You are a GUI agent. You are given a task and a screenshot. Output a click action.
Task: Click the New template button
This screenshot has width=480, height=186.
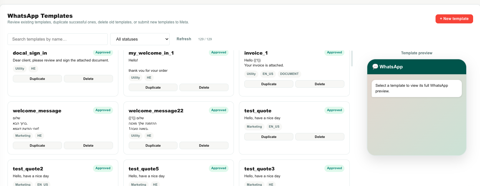coord(454,19)
